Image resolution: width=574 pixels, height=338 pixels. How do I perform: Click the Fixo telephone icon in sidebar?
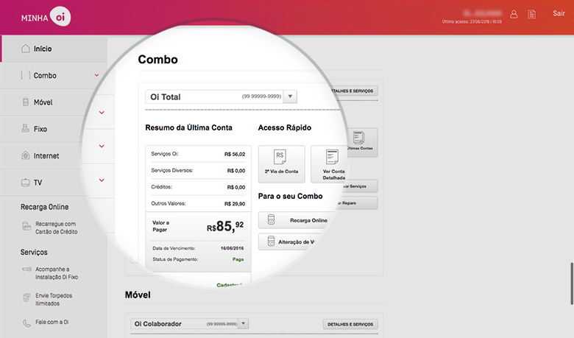tap(25, 129)
